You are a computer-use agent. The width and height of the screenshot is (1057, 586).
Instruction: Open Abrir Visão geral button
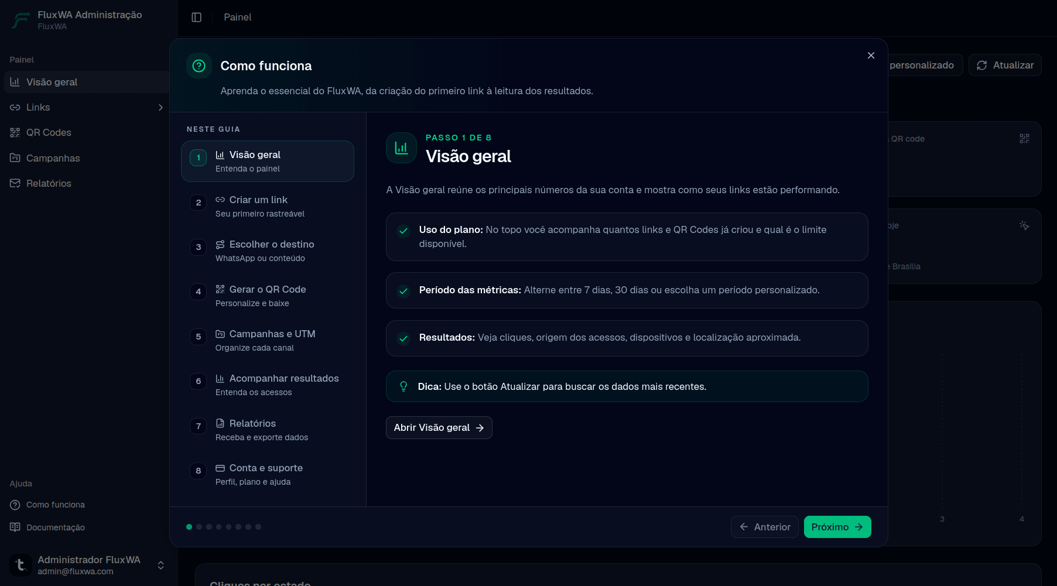tap(439, 427)
